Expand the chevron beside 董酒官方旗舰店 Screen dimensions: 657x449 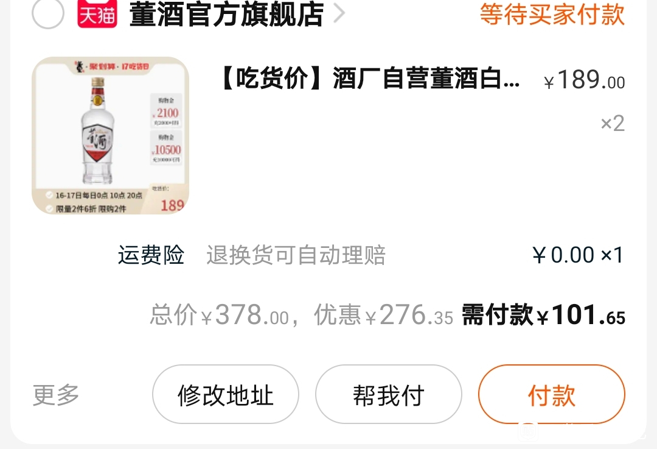click(339, 13)
